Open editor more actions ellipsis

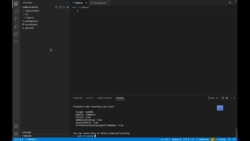point(234,3)
